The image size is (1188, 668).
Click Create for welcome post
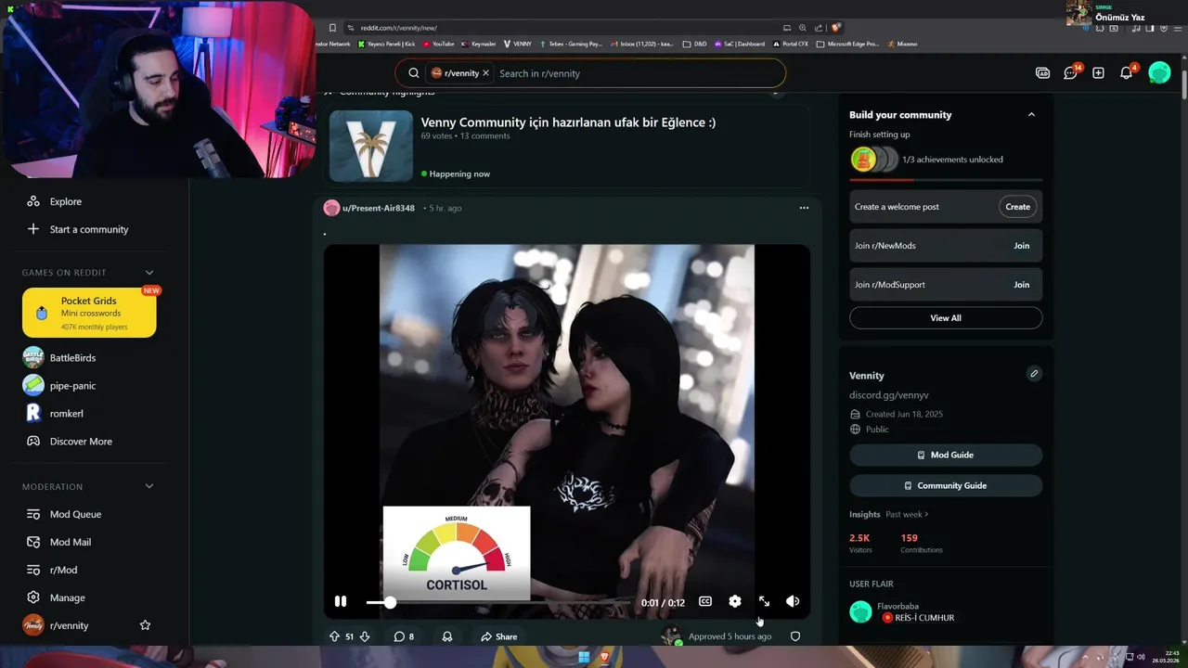1017,207
